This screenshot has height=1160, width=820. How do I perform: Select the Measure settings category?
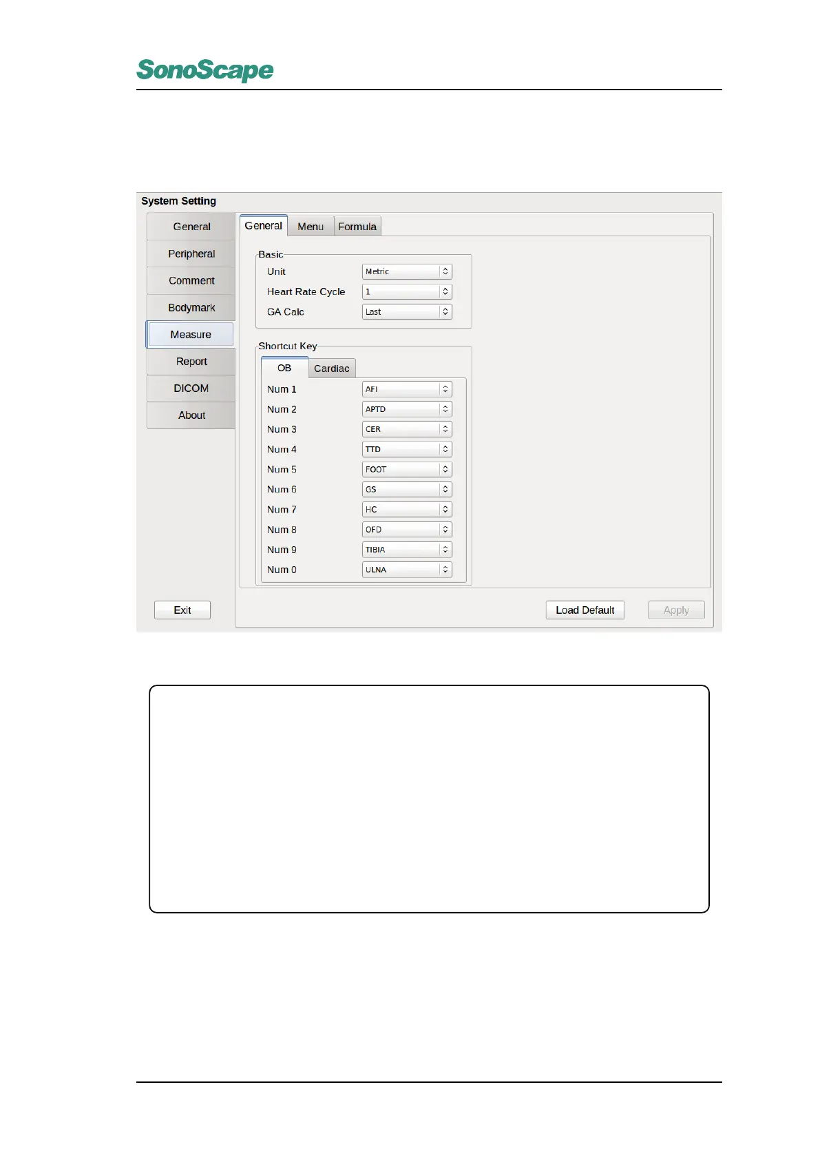click(191, 334)
